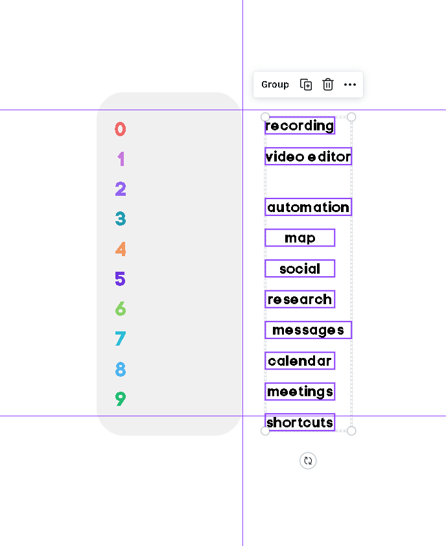Click the light green number 6
The image size is (446, 546).
(121, 309)
